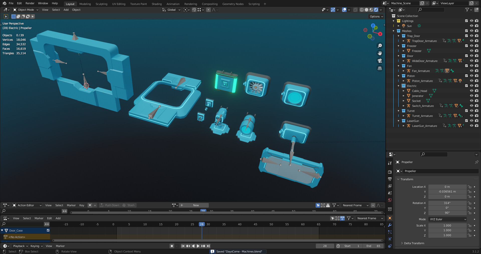The width and height of the screenshot is (481, 254).
Task: Open the Render menu
Action: [30, 3]
